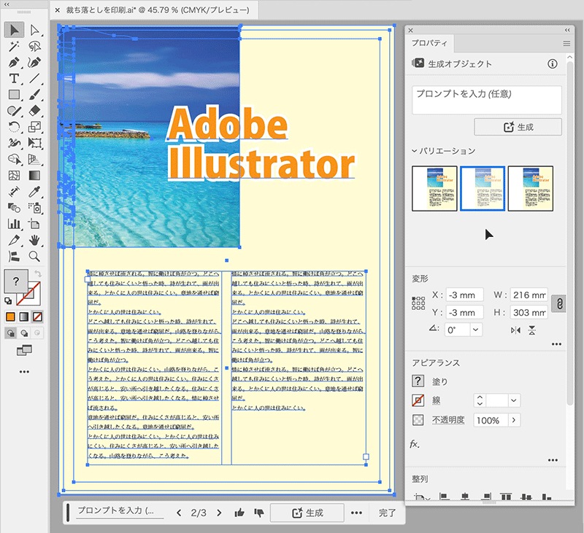The height and width of the screenshot is (533, 584).
Task: Click 生成 button in properties panel
Action: 518,127
